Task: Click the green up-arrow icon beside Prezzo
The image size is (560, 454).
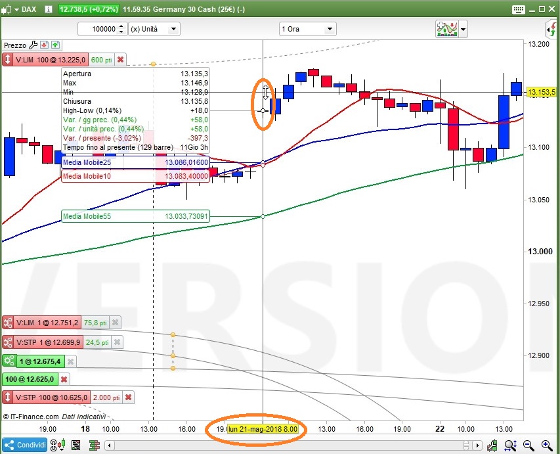Action: click(x=55, y=45)
